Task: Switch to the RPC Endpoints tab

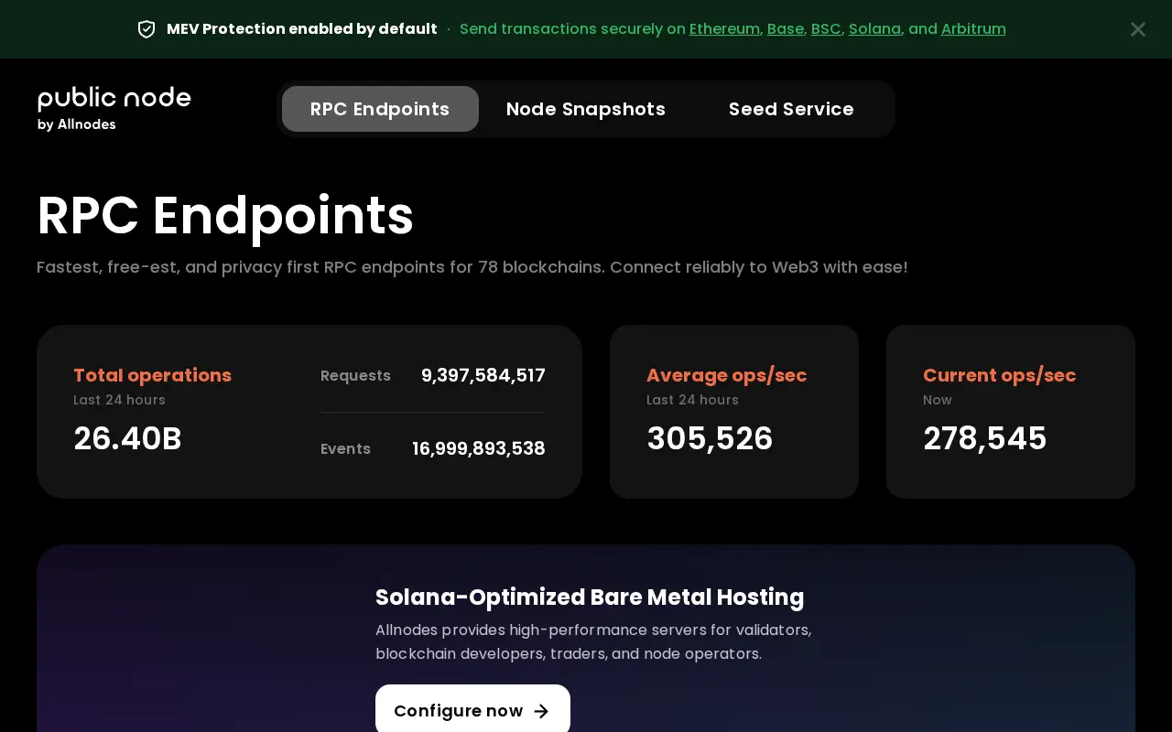Action: coord(380,109)
